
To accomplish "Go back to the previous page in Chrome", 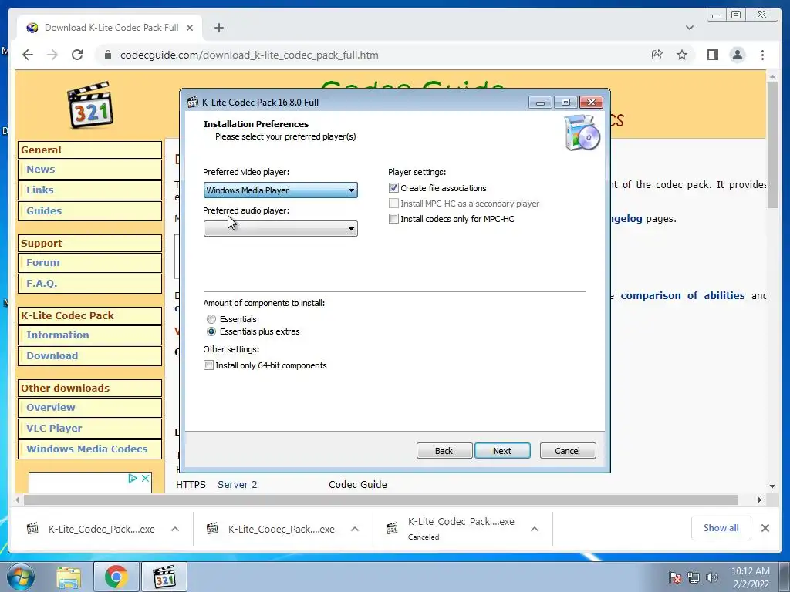I will point(28,55).
